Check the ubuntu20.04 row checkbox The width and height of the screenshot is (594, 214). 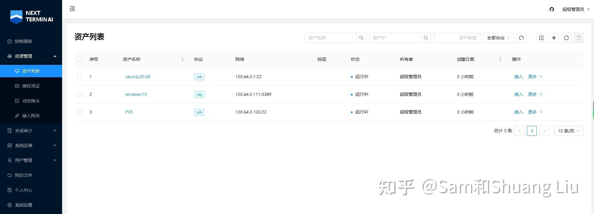79,77
